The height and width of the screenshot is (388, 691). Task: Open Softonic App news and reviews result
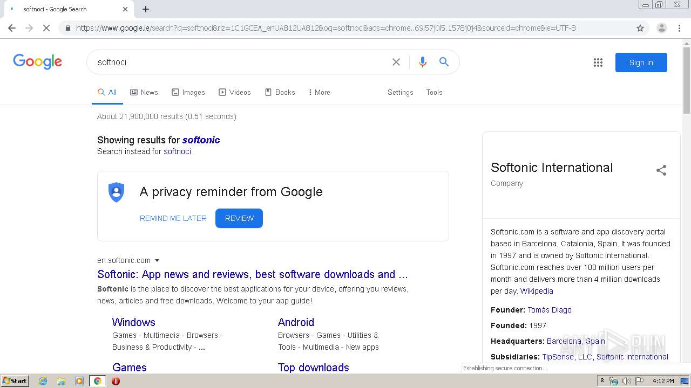click(253, 274)
